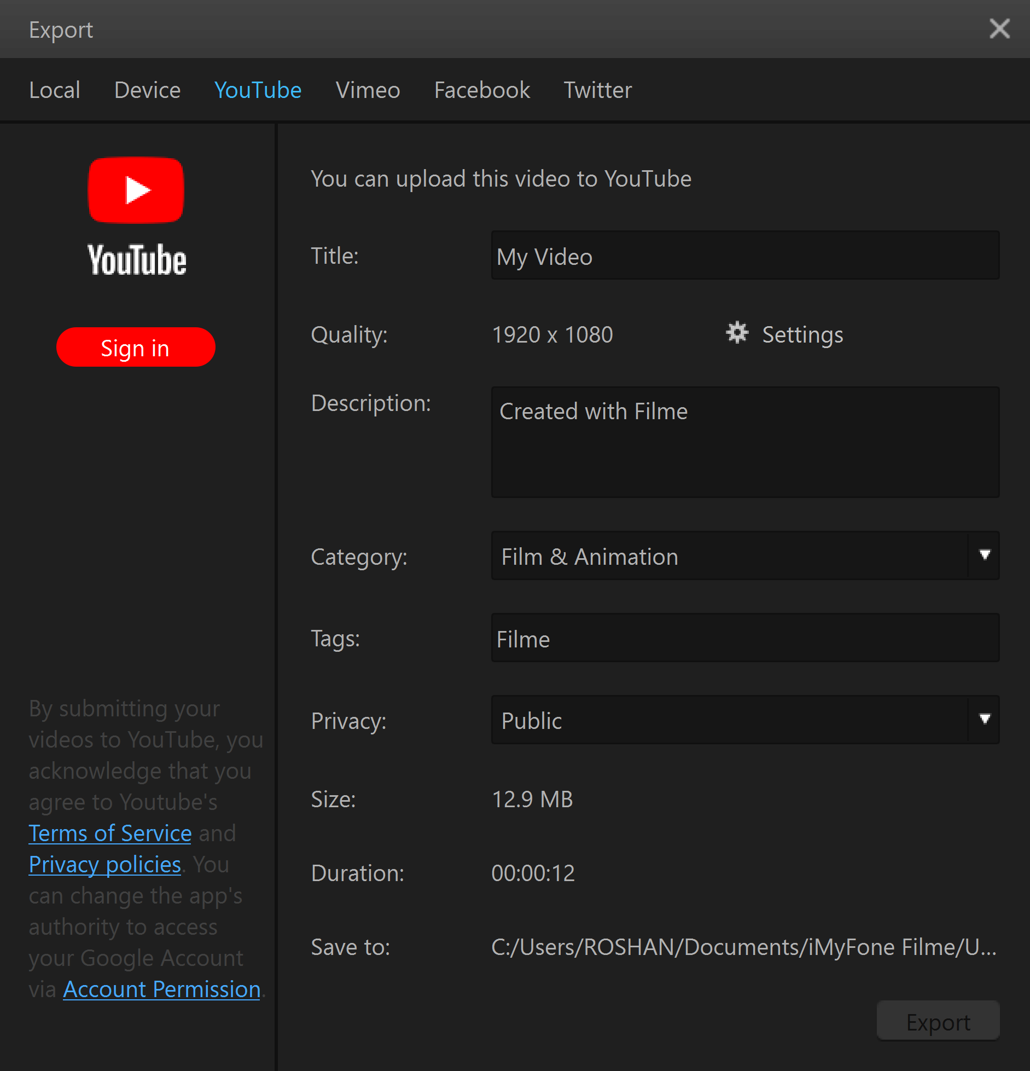Open the Vimeo tab

(368, 90)
